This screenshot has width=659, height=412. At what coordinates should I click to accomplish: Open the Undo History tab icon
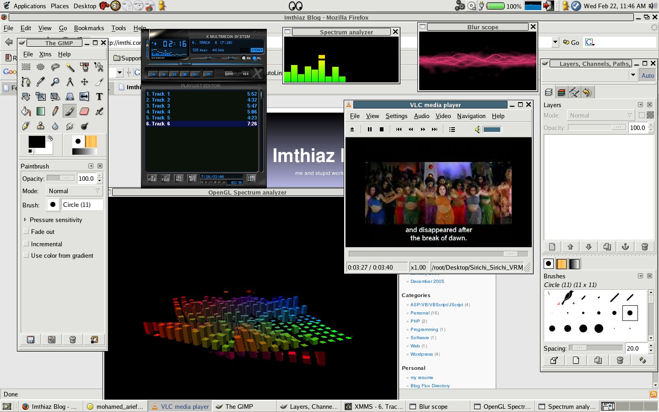tap(587, 92)
